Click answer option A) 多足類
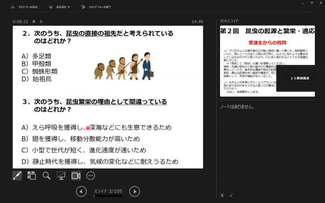325x203 pixels. pyautogui.click(x=36, y=56)
